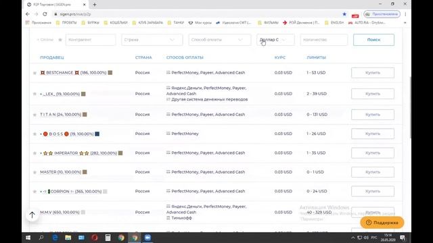
Task: Favorite the CORPION seller star
Action: [35, 192]
